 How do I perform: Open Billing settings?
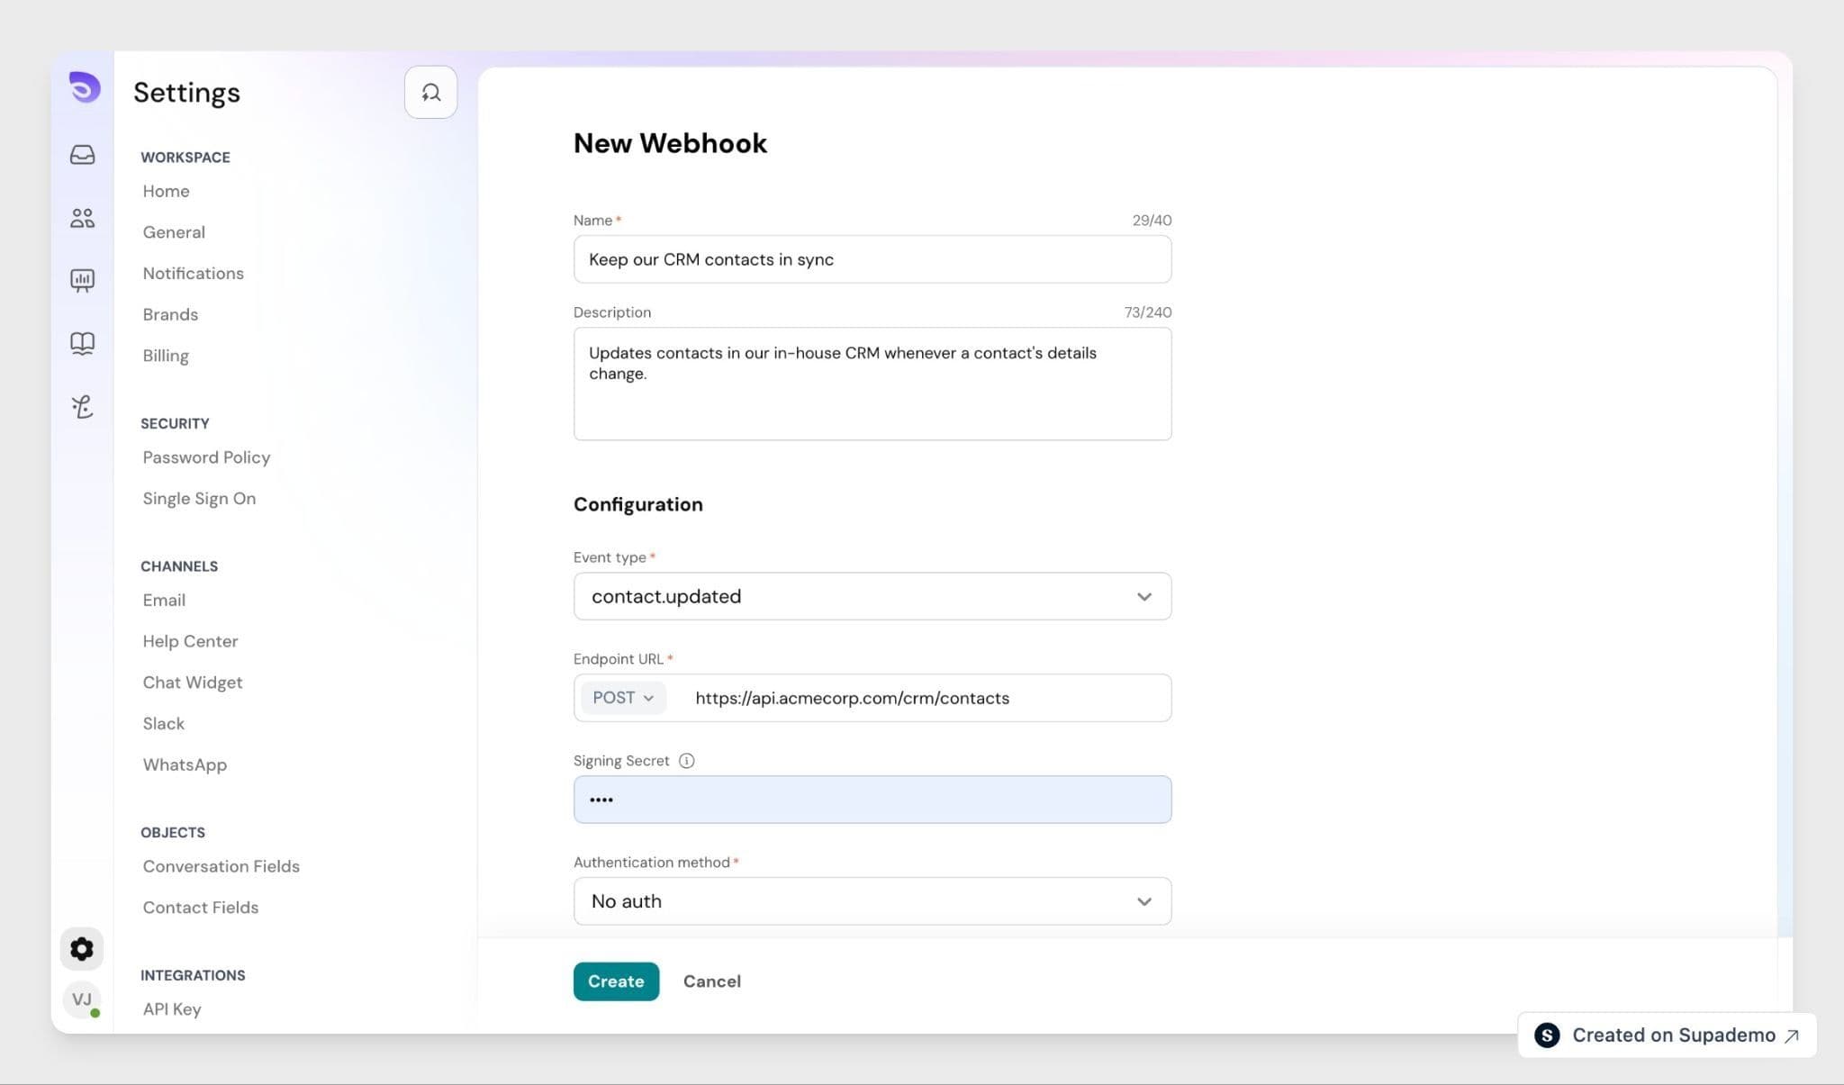[166, 356]
